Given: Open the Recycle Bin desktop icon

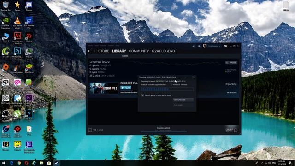Looking at the screenshot, I should (x=6, y=6).
